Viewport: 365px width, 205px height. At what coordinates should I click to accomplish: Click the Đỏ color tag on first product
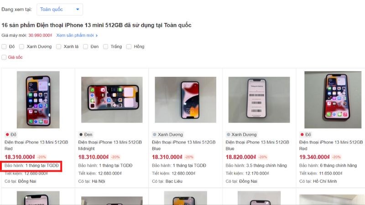(11, 135)
